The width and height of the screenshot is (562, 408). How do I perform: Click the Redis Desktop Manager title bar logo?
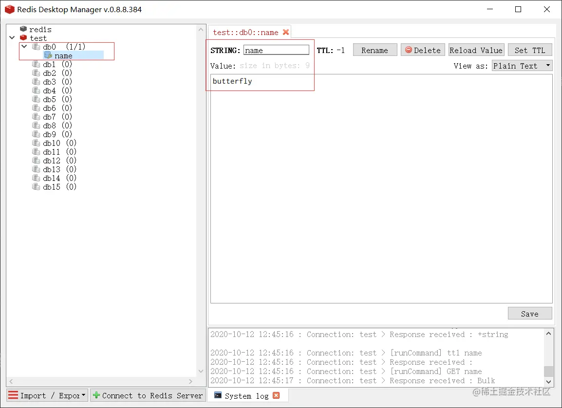[10, 9]
